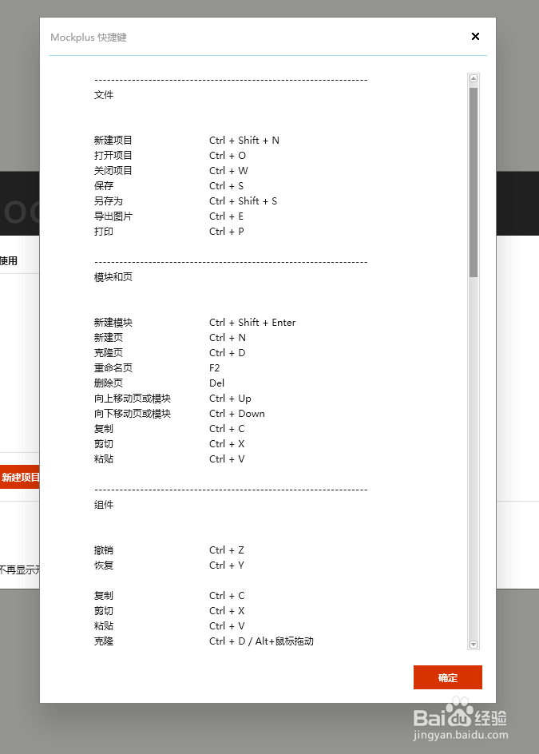Click the Ctrl + D / Alt+鼠标拖动 text
The width and height of the screenshot is (539, 754).
(x=262, y=641)
